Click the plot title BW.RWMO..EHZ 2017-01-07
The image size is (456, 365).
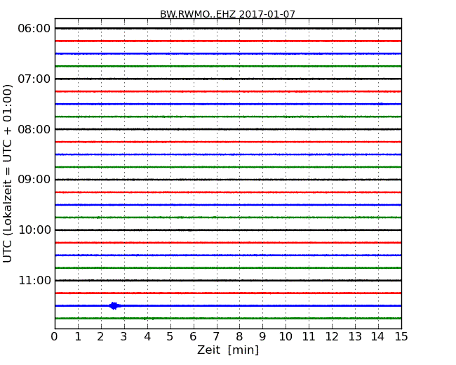(x=227, y=14)
